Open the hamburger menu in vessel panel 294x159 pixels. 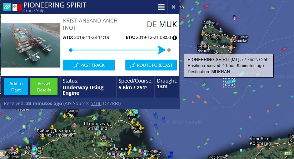[x=161, y=7]
